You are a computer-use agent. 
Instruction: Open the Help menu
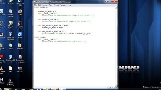coord(69,5)
